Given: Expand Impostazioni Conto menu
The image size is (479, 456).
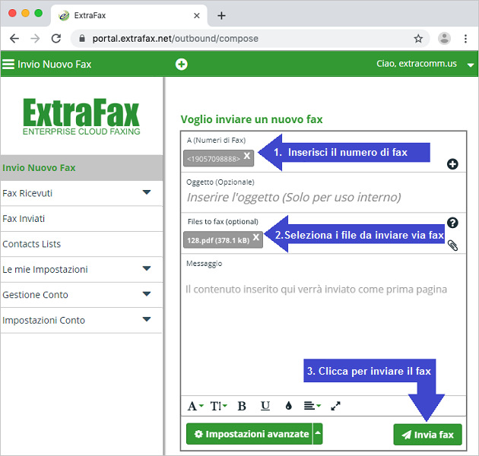Looking at the screenshot, I should (x=147, y=319).
